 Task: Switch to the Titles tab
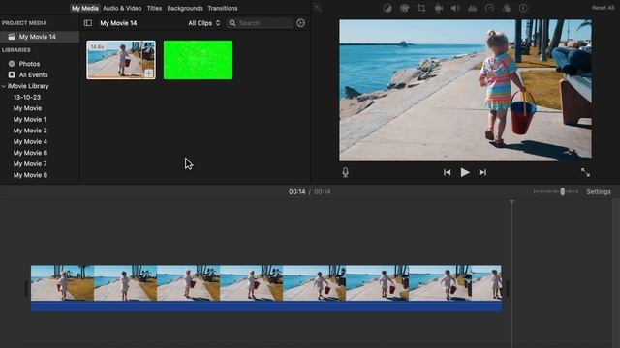(x=154, y=8)
